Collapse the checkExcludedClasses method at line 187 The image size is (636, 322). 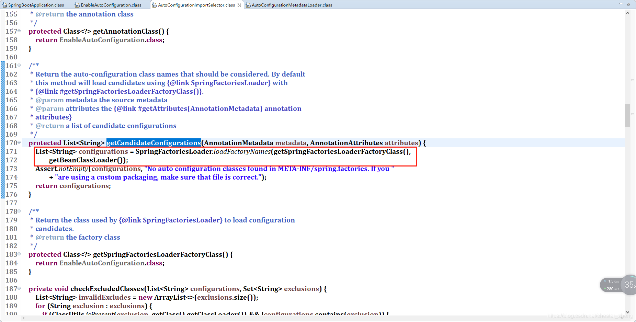point(19,288)
